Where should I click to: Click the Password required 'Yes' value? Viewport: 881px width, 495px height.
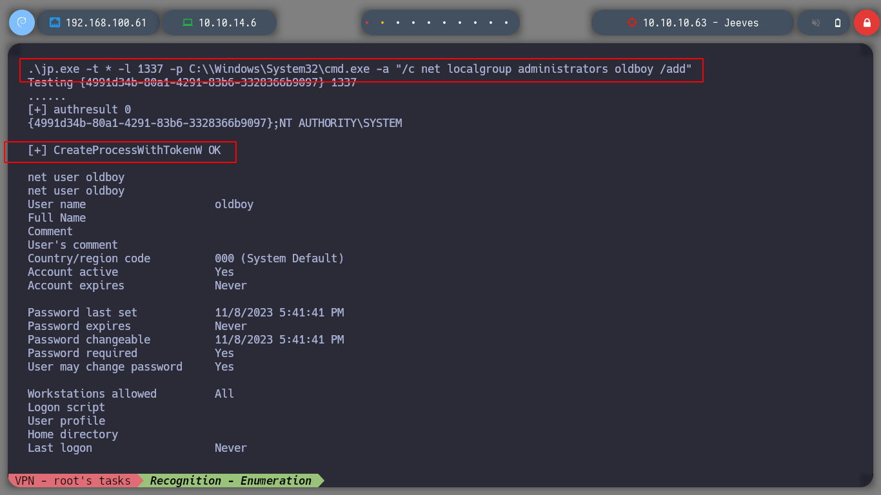[224, 353]
